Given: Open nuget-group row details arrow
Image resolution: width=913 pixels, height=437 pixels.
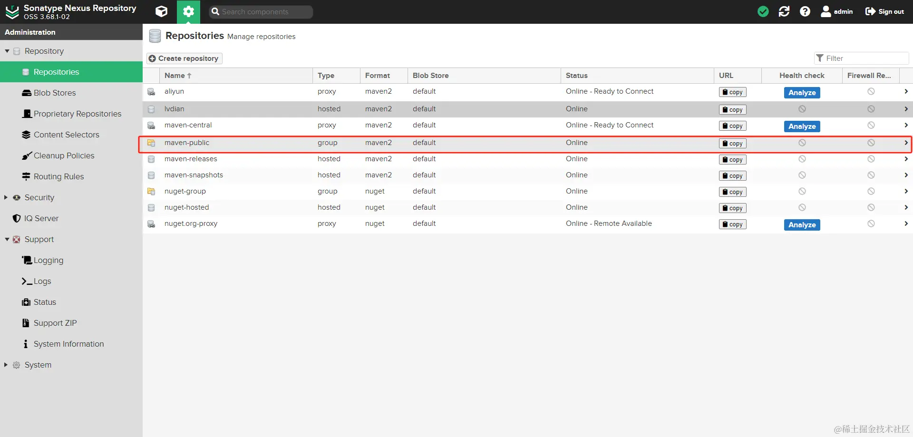Looking at the screenshot, I should pyautogui.click(x=906, y=191).
